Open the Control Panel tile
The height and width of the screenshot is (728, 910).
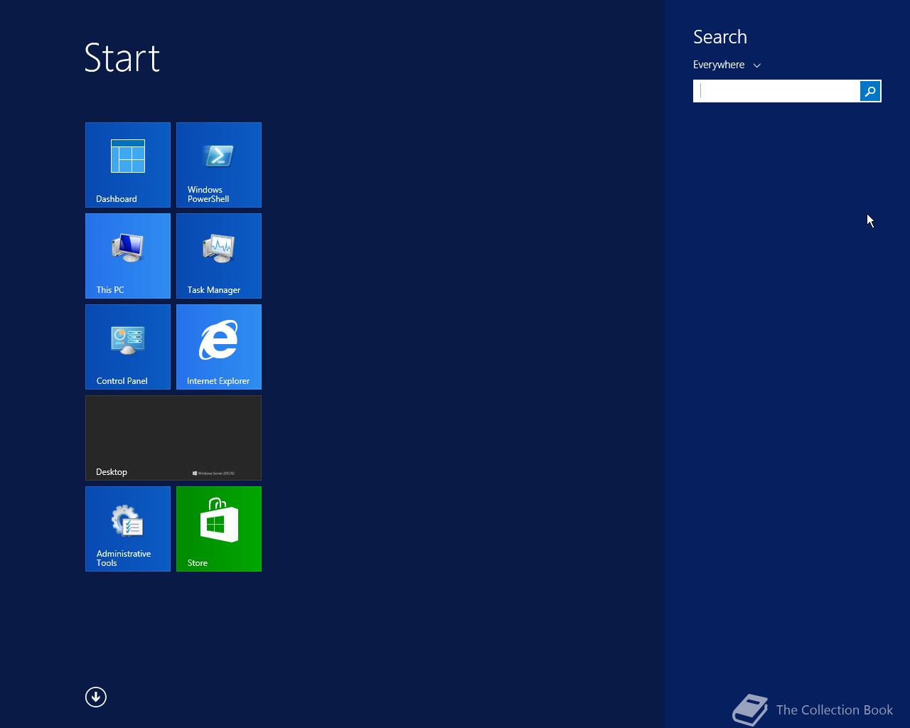tap(128, 347)
